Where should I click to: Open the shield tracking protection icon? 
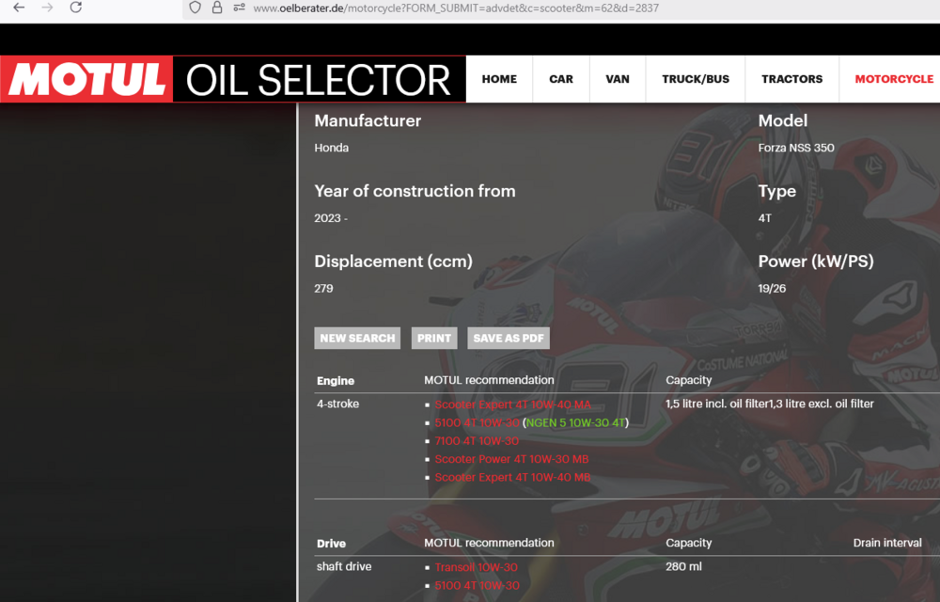[x=195, y=8]
